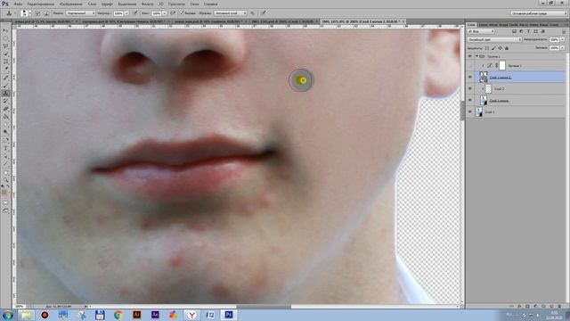Select the Clone Stamp tool in toolbox
The height and width of the screenshot is (321, 570).
pos(6,94)
